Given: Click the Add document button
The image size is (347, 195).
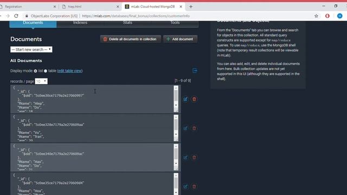Looking at the screenshot, I should 181,39.
